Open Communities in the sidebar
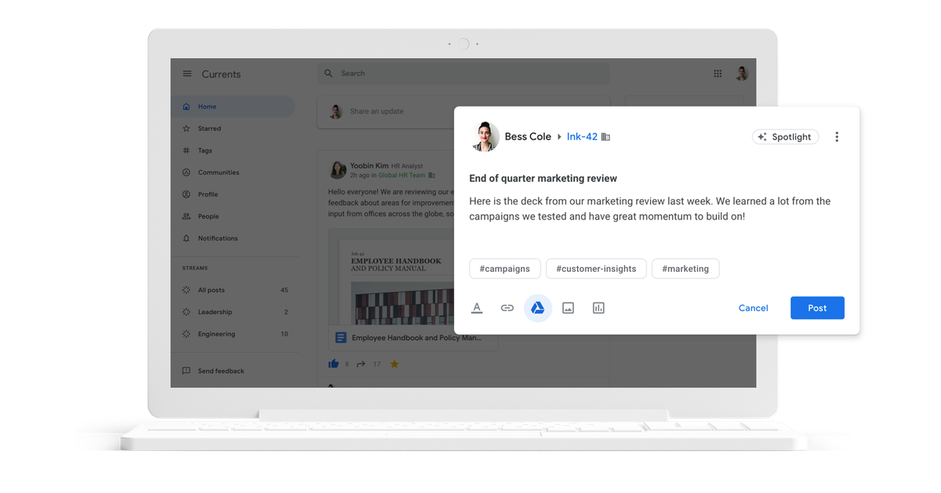941x493 pixels. 218,172
